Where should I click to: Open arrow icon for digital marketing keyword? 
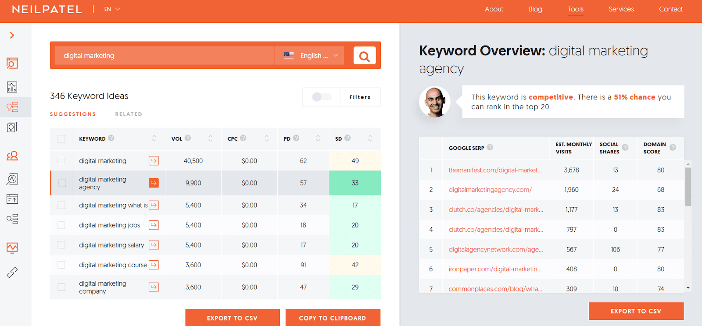tap(154, 161)
